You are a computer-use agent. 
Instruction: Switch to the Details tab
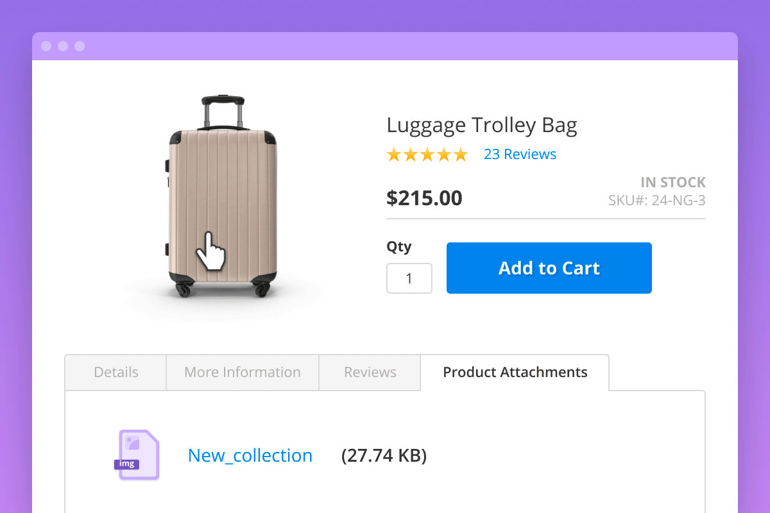115,372
